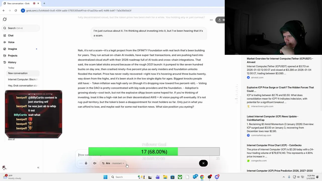Close voice mode with black X button
This screenshot has height=181, width=322.
(x=203, y=163)
